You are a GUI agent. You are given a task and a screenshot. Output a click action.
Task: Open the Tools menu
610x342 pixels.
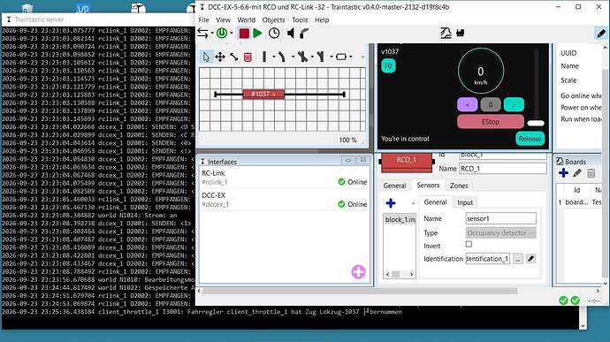tap(300, 19)
